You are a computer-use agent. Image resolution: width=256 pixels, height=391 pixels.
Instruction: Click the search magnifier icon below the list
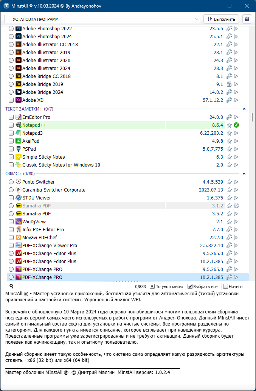[x=11, y=287]
